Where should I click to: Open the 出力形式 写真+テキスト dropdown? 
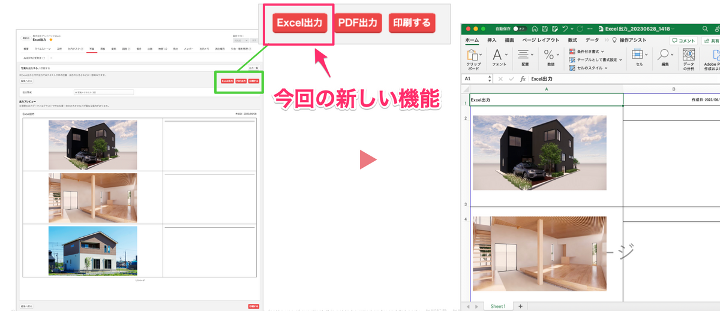pos(103,92)
